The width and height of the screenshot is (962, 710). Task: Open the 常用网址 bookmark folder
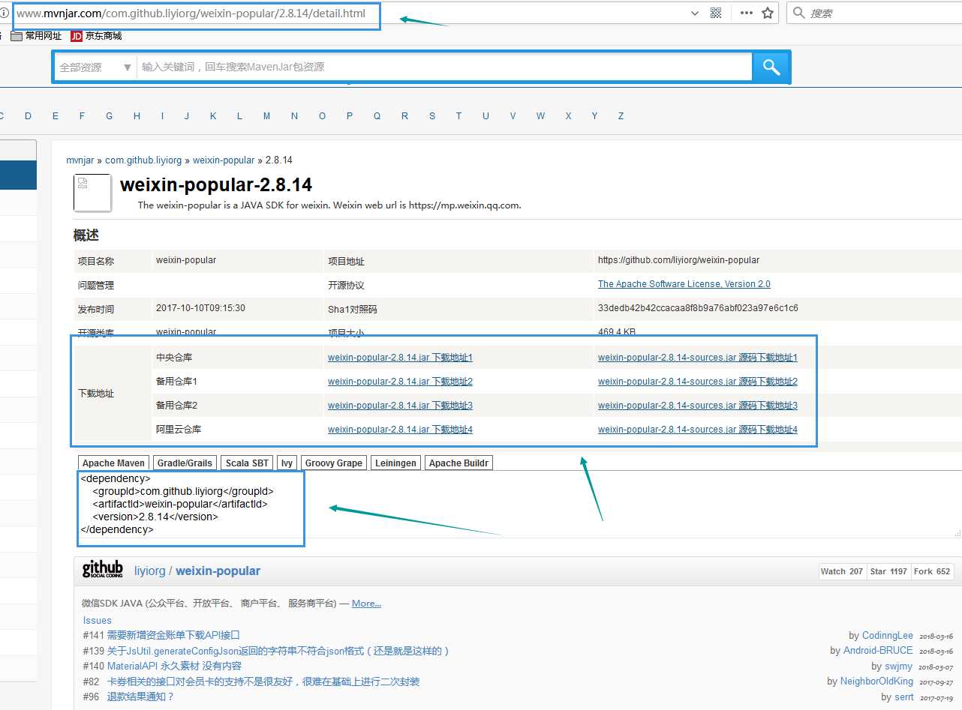(x=37, y=36)
